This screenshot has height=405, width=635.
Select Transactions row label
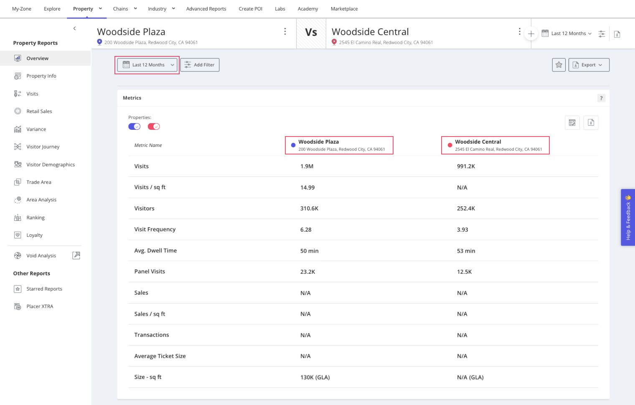[152, 335]
